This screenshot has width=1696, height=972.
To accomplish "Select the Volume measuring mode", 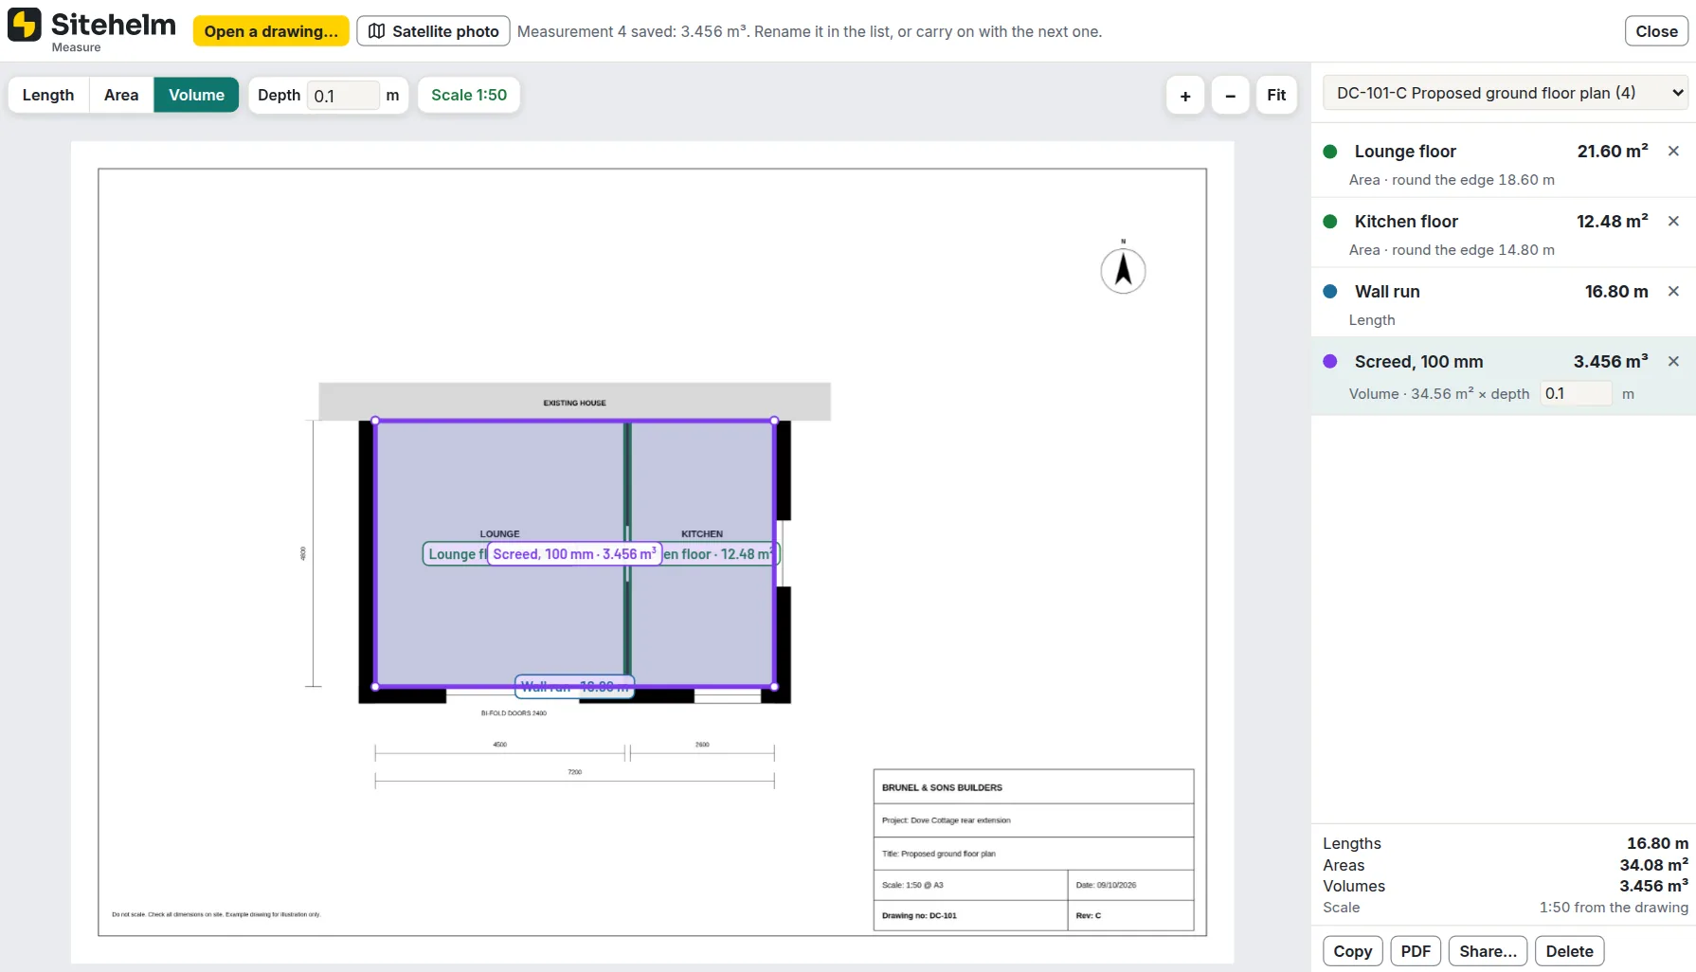I will [x=196, y=95].
